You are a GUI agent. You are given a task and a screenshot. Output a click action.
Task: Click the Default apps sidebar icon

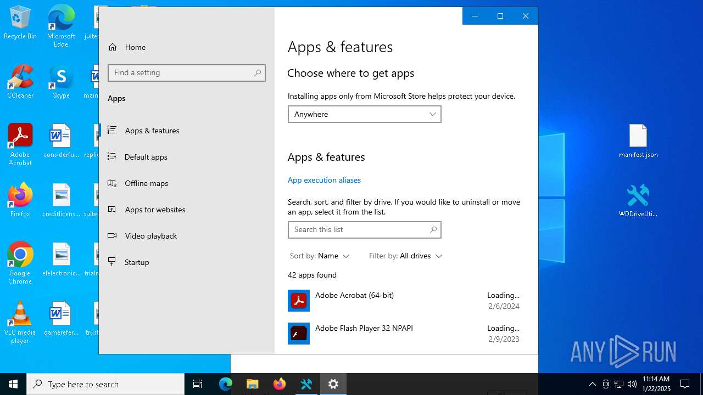tap(112, 156)
